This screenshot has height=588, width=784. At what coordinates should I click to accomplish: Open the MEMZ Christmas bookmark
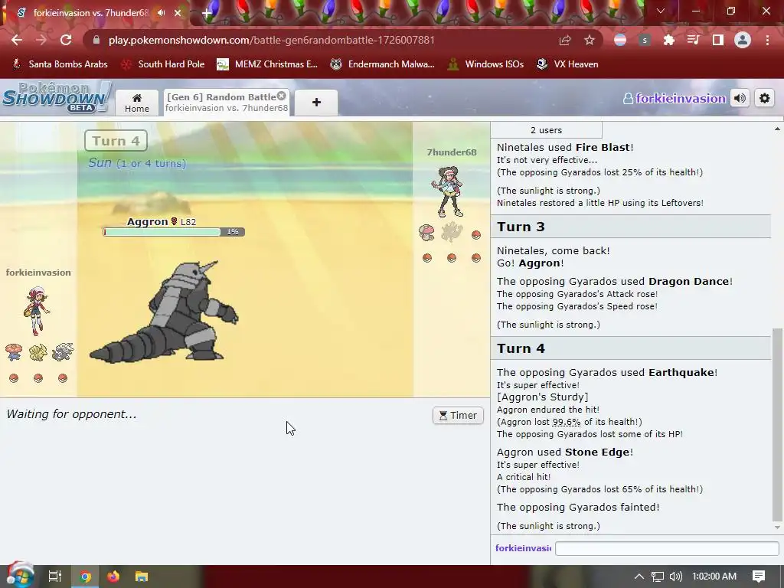click(x=267, y=64)
